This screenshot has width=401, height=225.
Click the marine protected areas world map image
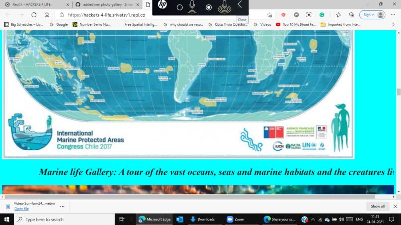(x=178, y=94)
